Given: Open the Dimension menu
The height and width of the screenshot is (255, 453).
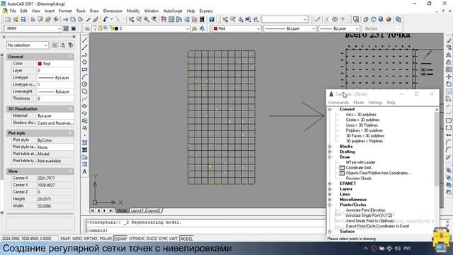Looking at the screenshot, I should click(x=113, y=11).
